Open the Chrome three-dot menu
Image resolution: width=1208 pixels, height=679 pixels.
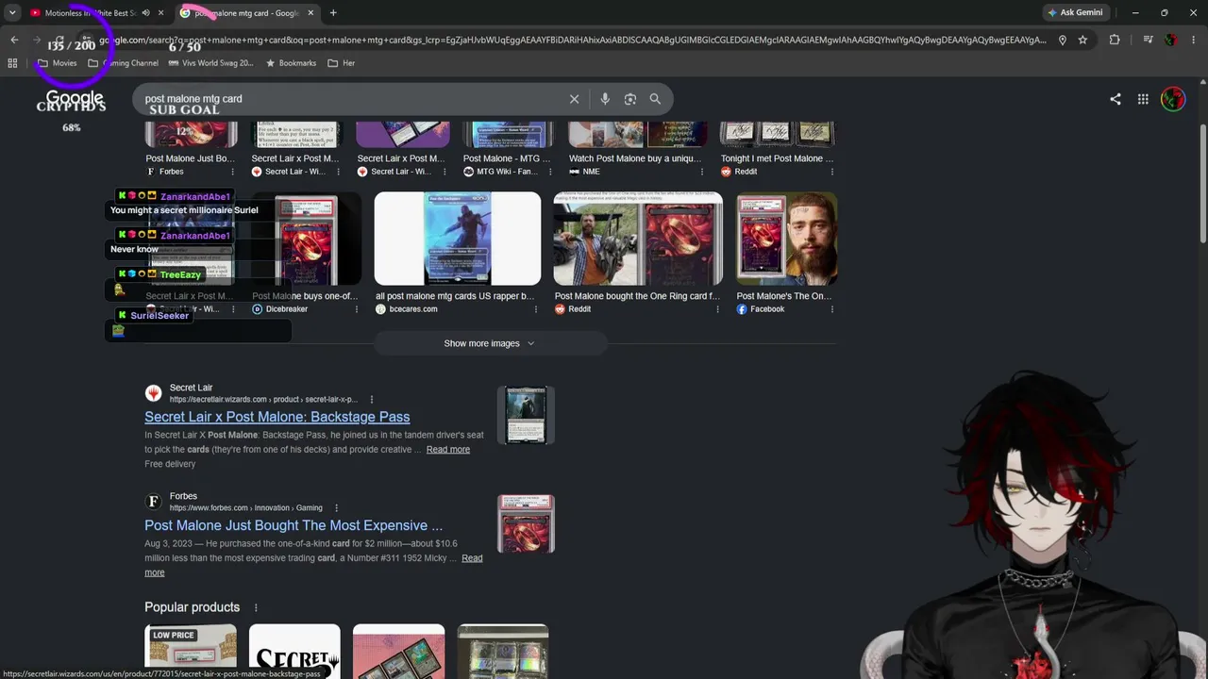click(x=1194, y=40)
